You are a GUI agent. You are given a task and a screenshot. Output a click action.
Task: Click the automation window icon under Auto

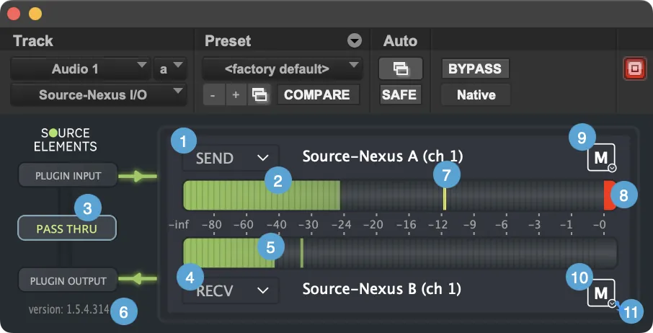coord(400,68)
